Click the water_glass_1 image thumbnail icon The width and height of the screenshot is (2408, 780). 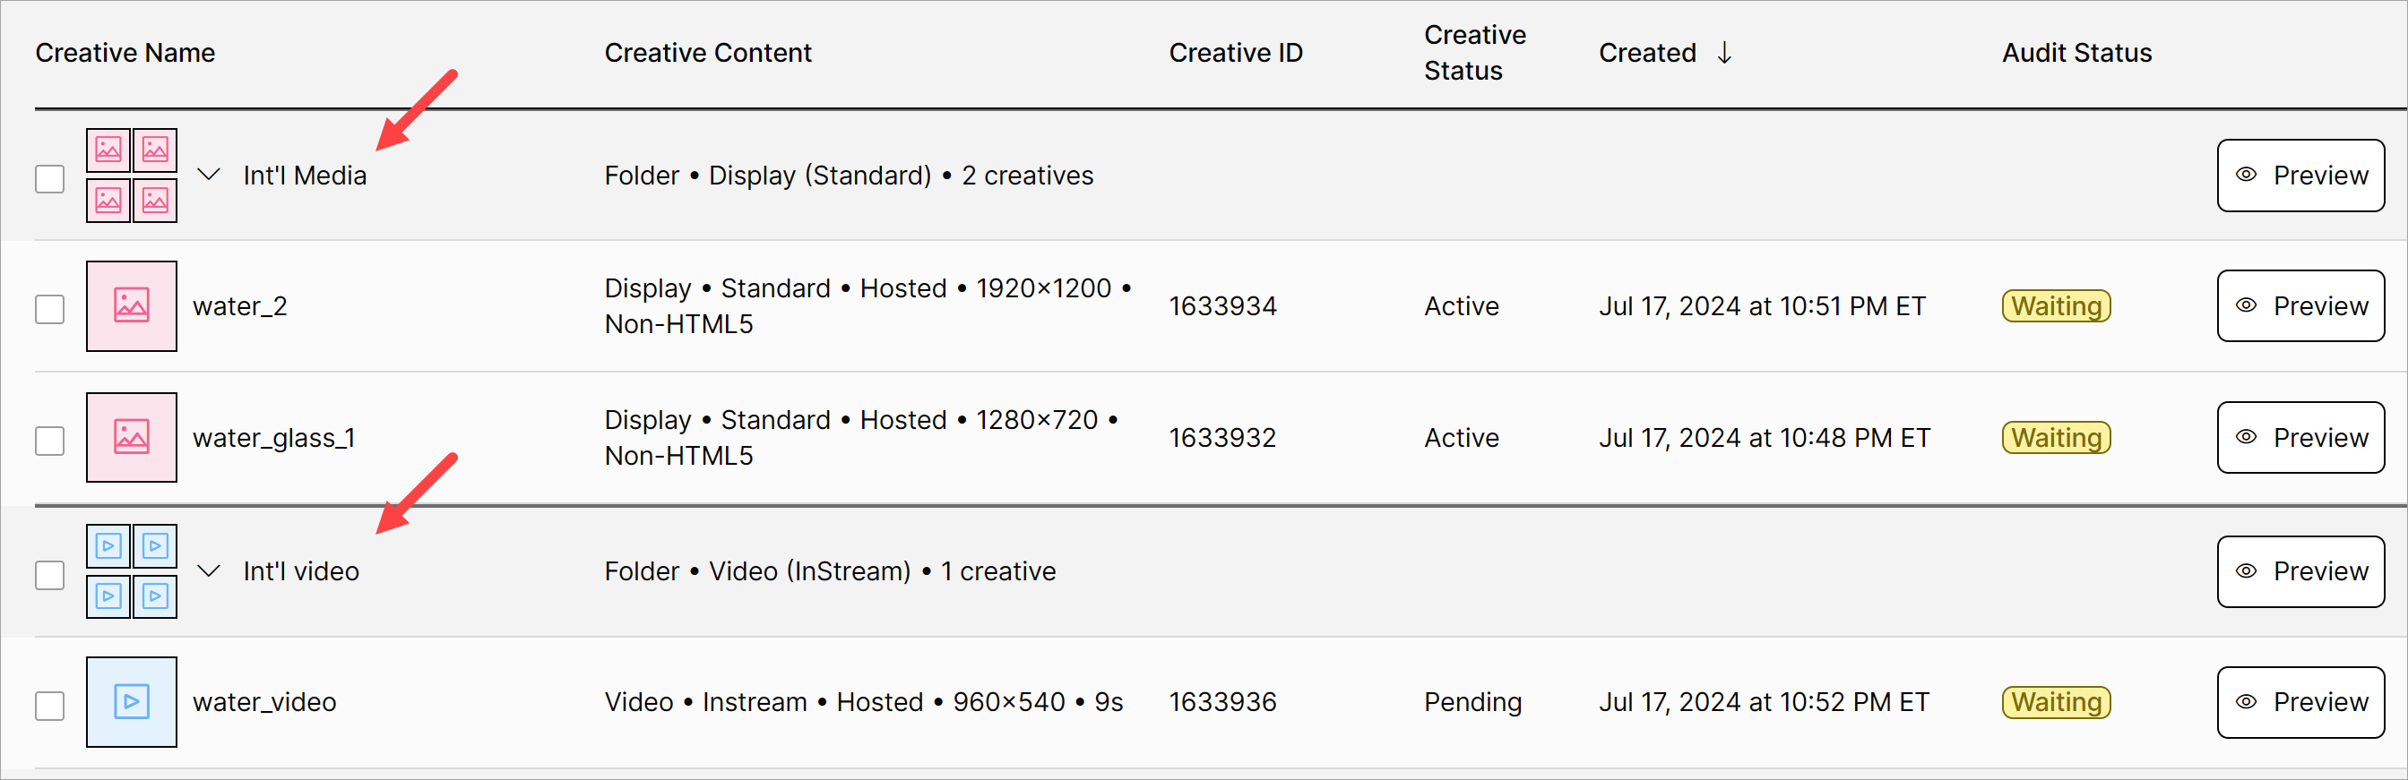[132, 437]
